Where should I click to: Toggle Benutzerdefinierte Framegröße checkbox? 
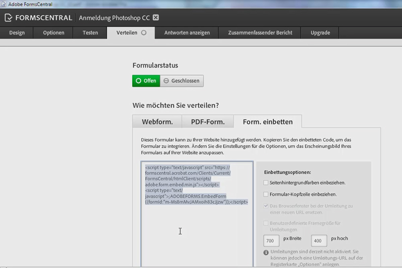pos(266,223)
